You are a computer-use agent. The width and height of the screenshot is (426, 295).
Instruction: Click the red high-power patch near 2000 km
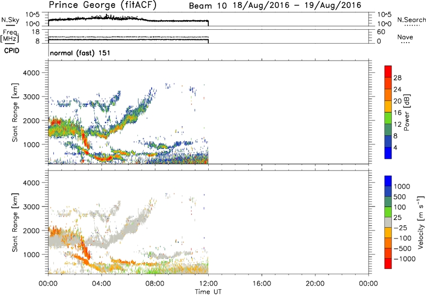click(56, 122)
